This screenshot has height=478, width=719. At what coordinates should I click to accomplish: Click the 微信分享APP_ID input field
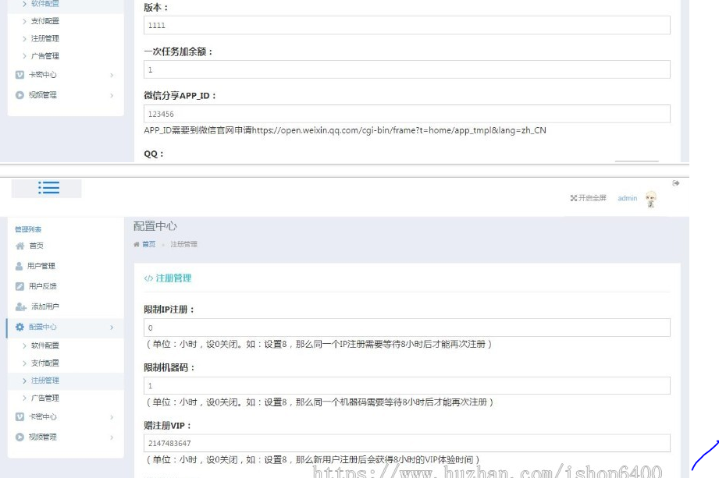pyautogui.click(x=407, y=115)
